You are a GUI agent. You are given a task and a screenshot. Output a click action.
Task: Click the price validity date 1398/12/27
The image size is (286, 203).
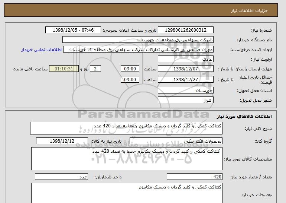[x=185, y=79]
